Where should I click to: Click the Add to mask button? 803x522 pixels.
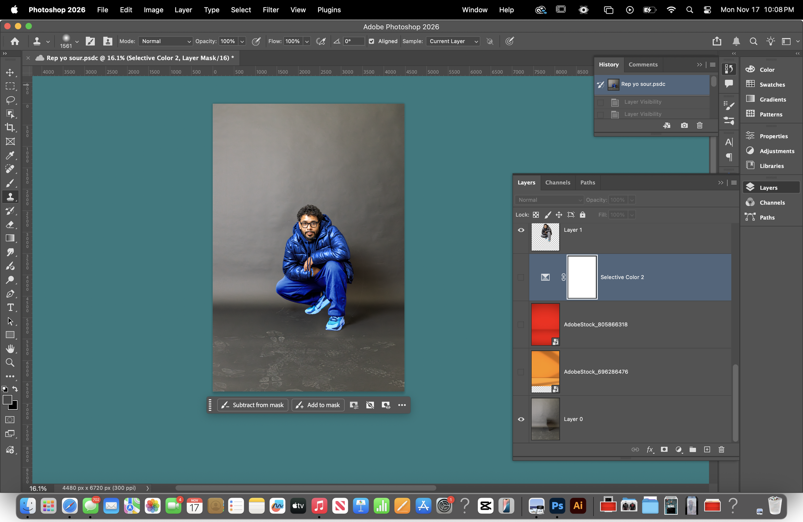coord(318,405)
